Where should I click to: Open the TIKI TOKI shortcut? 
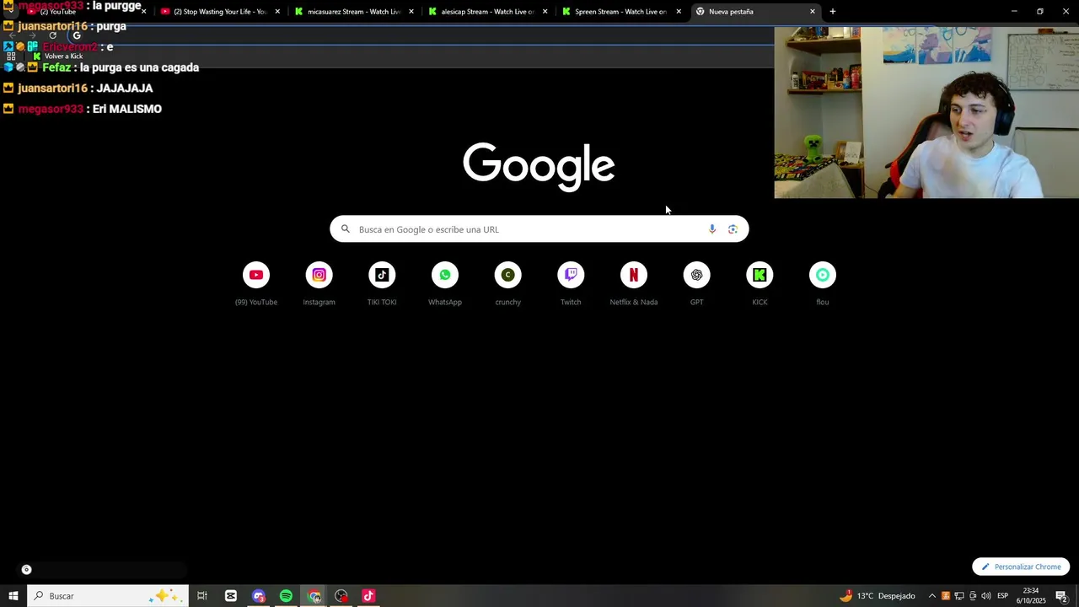coord(382,284)
